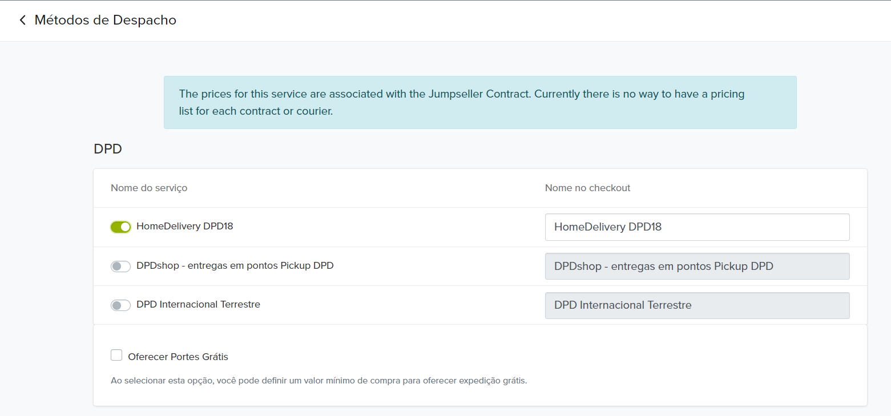Click the DPD section heading
This screenshot has height=416, width=891.
(108, 149)
